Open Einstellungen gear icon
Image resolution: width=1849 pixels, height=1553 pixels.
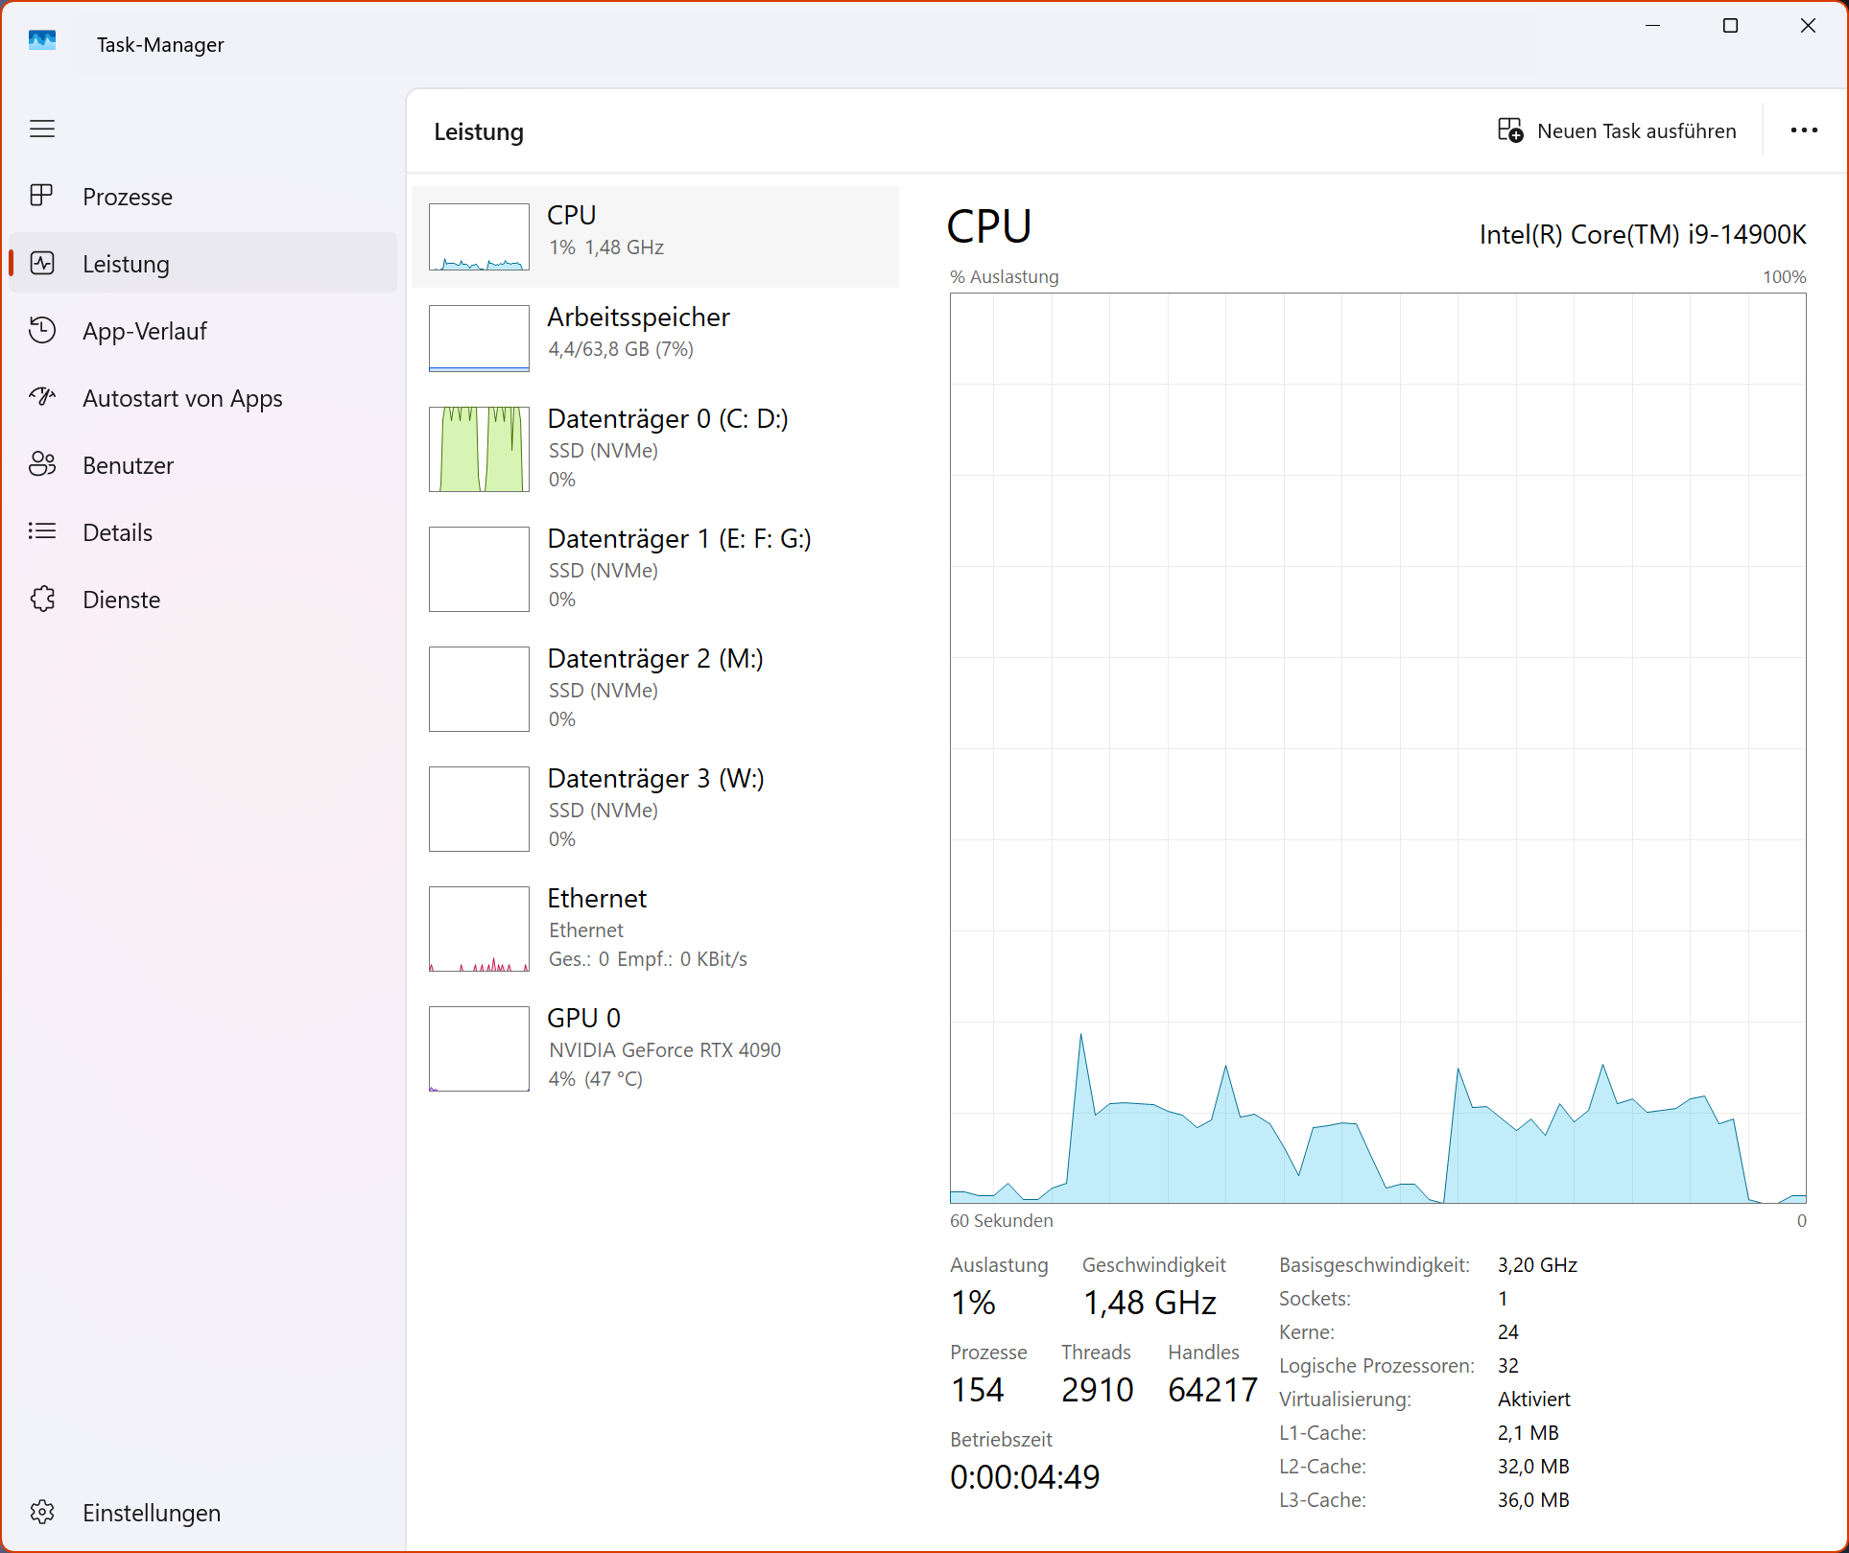pos(42,1512)
